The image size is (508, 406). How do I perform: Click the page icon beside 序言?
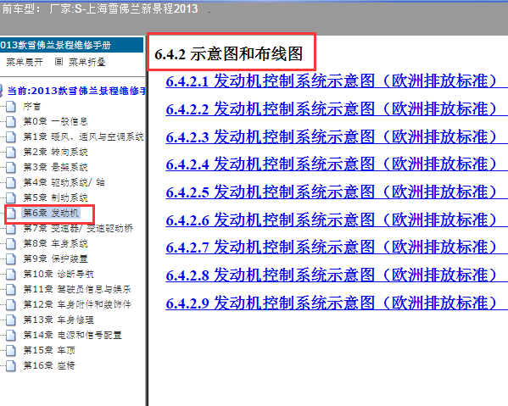[x=11, y=106]
